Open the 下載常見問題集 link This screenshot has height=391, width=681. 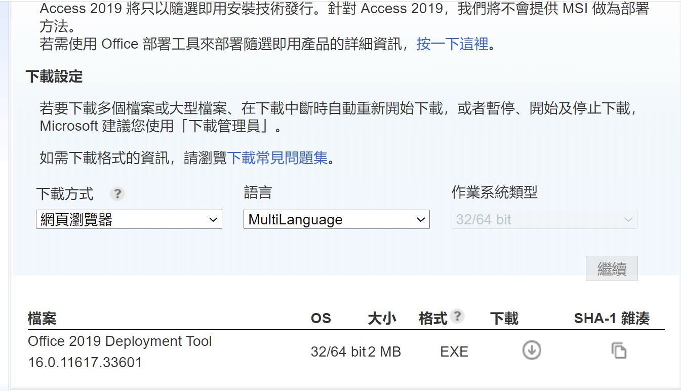tap(277, 158)
